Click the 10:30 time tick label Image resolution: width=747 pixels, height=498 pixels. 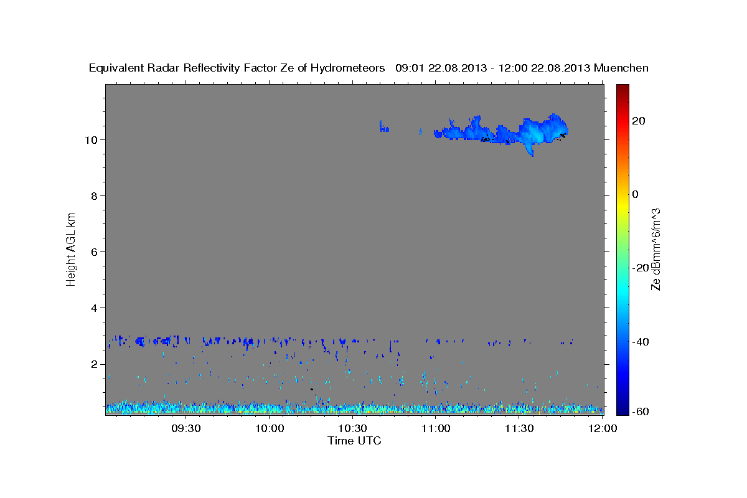point(352,429)
